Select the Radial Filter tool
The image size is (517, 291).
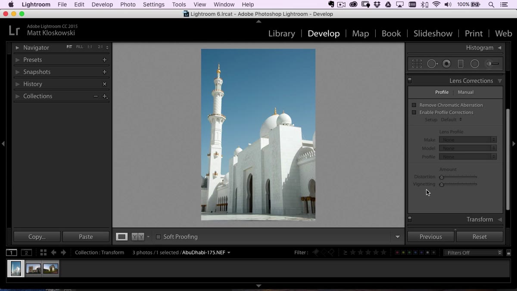coord(475,64)
